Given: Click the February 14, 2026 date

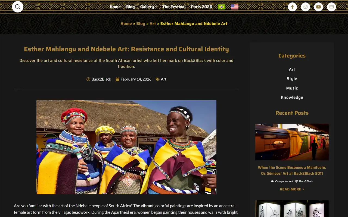Looking at the screenshot, I should click(136, 79).
